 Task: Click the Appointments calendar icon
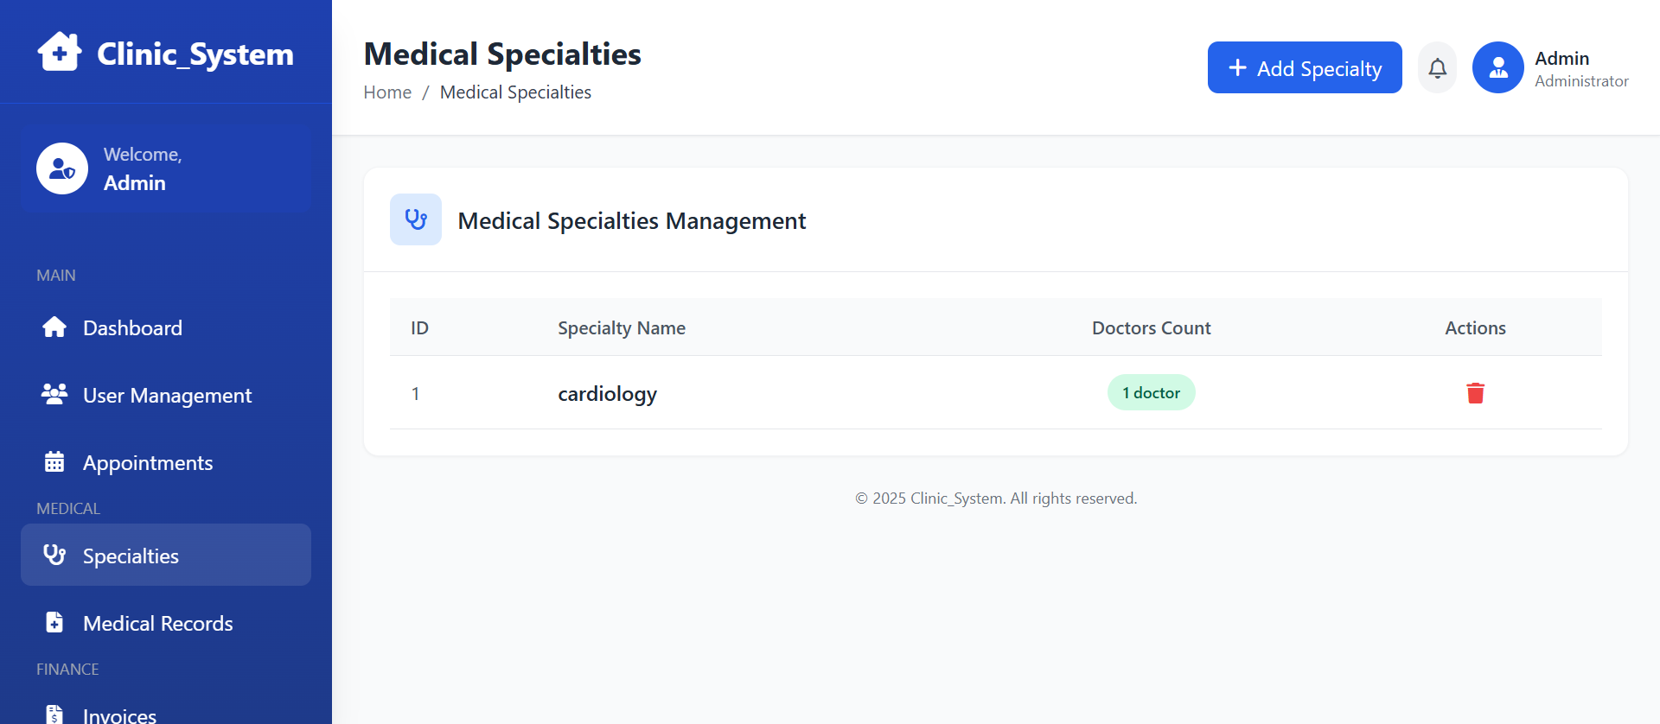[54, 462]
